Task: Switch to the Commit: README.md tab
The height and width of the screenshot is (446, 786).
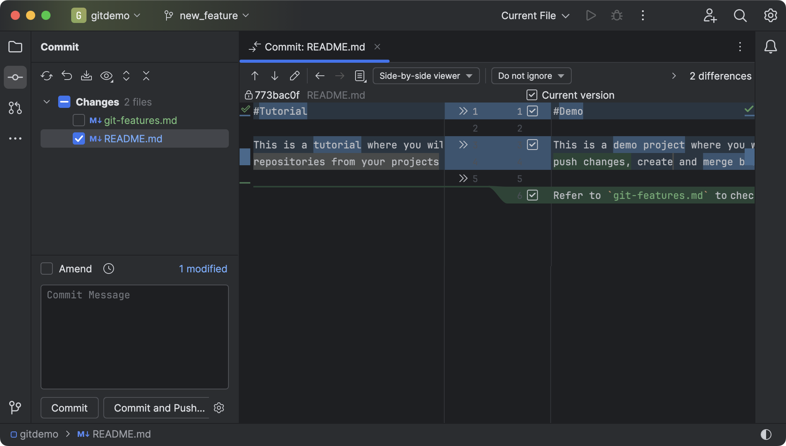Action: 315,47
